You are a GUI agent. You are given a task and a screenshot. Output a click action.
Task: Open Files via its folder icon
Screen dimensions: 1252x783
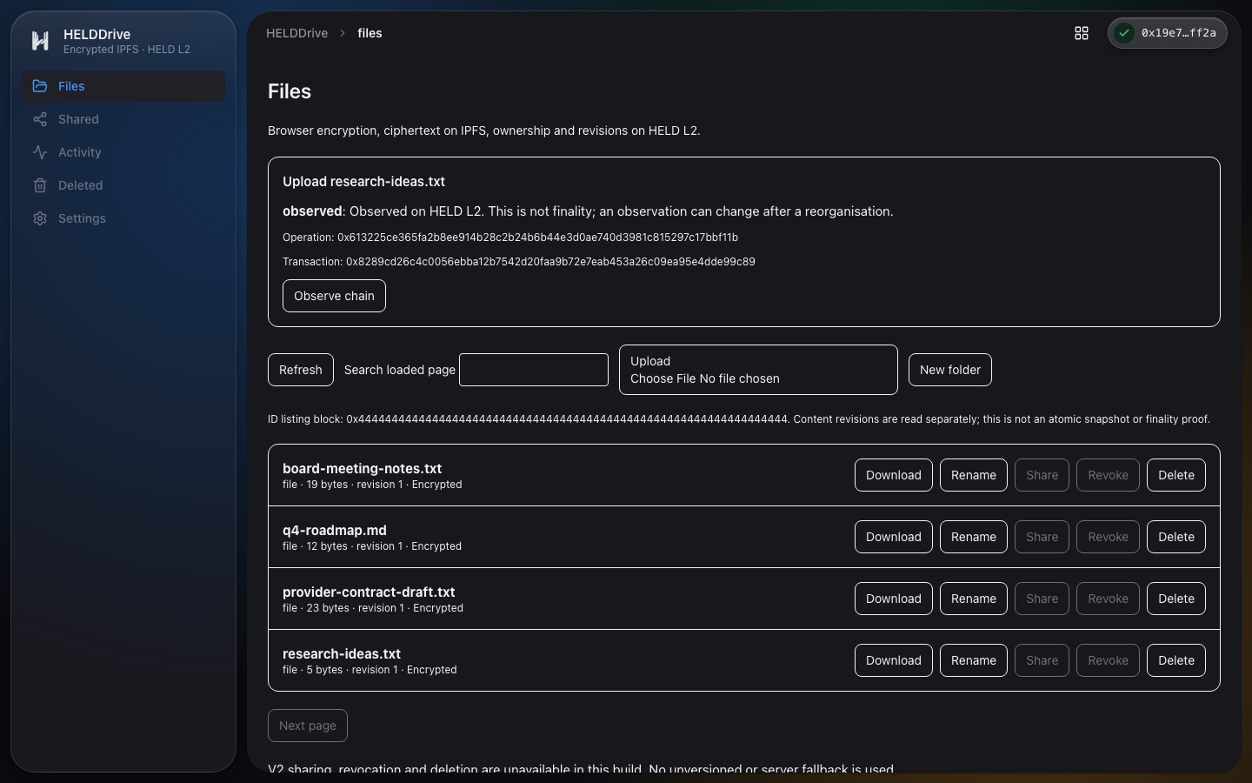[x=40, y=86]
